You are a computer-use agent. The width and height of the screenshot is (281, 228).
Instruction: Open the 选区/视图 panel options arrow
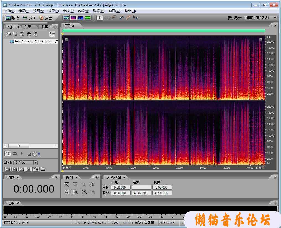(275, 177)
